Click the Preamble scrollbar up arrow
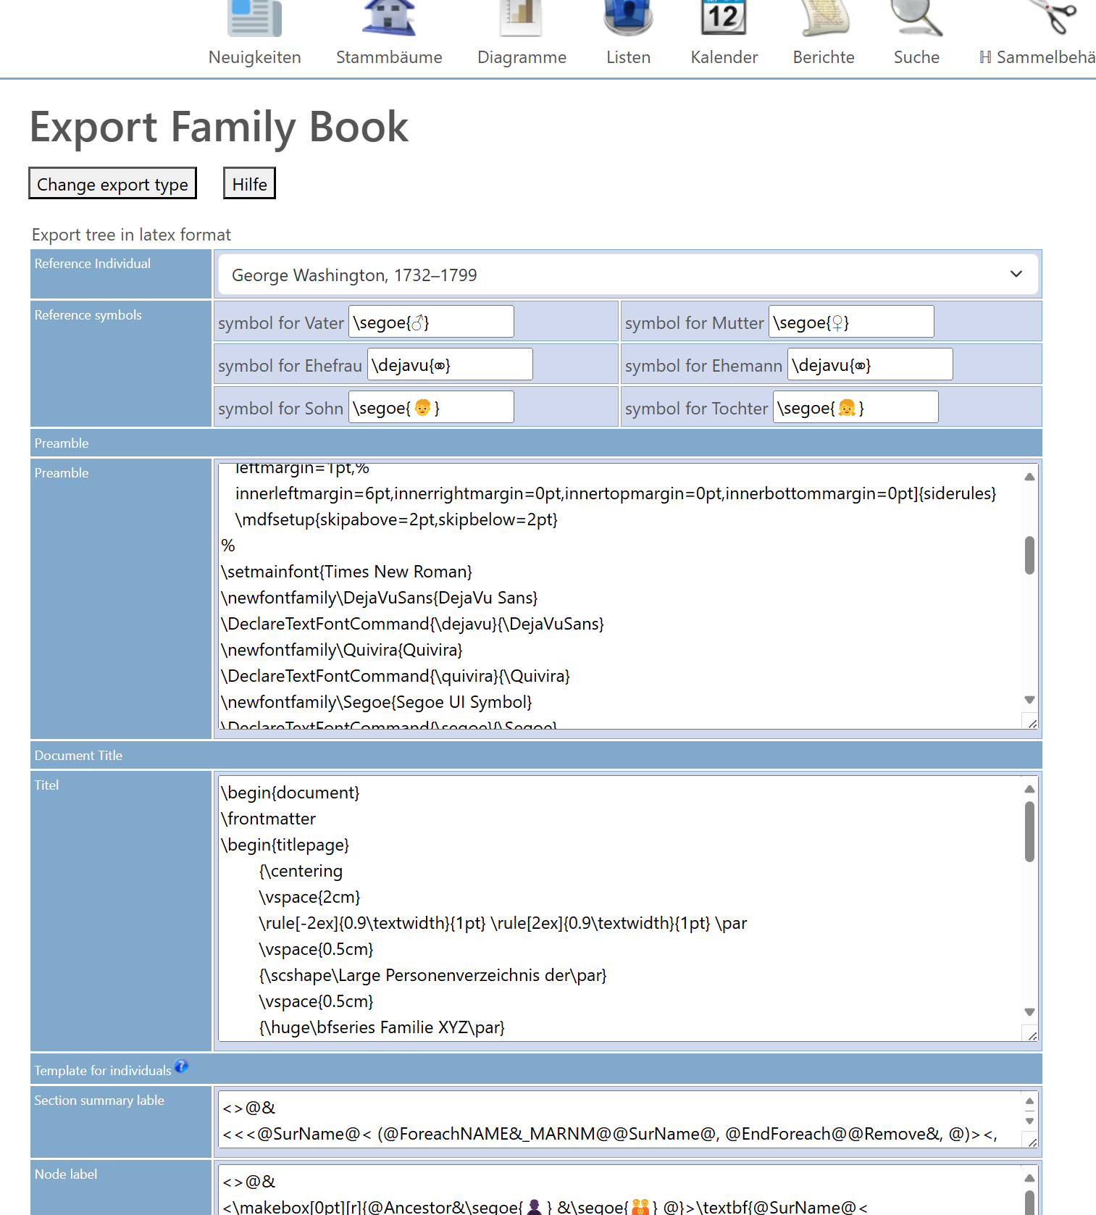This screenshot has height=1215, width=1096. pyautogui.click(x=1029, y=476)
